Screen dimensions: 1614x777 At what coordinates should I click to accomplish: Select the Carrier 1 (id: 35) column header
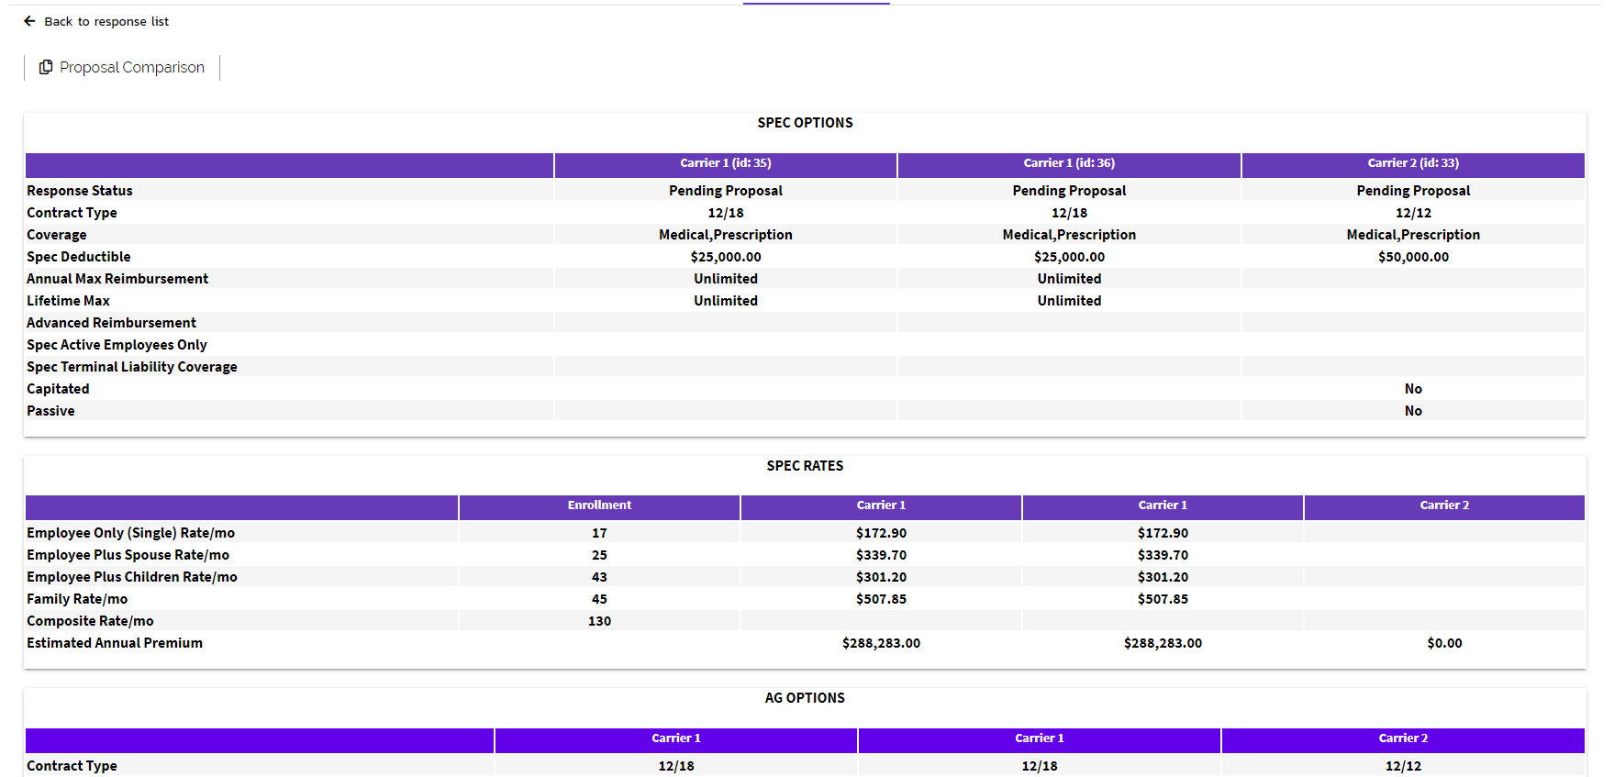(725, 163)
